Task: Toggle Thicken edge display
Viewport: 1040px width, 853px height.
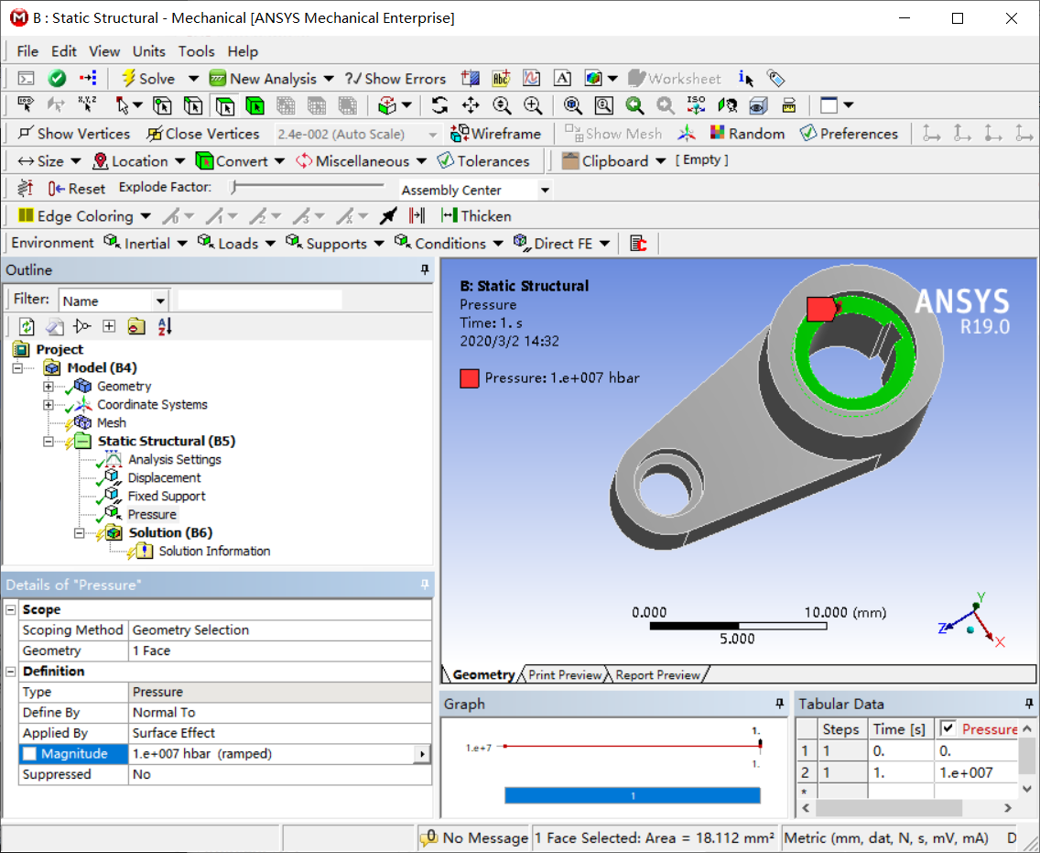Action: (476, 215)
